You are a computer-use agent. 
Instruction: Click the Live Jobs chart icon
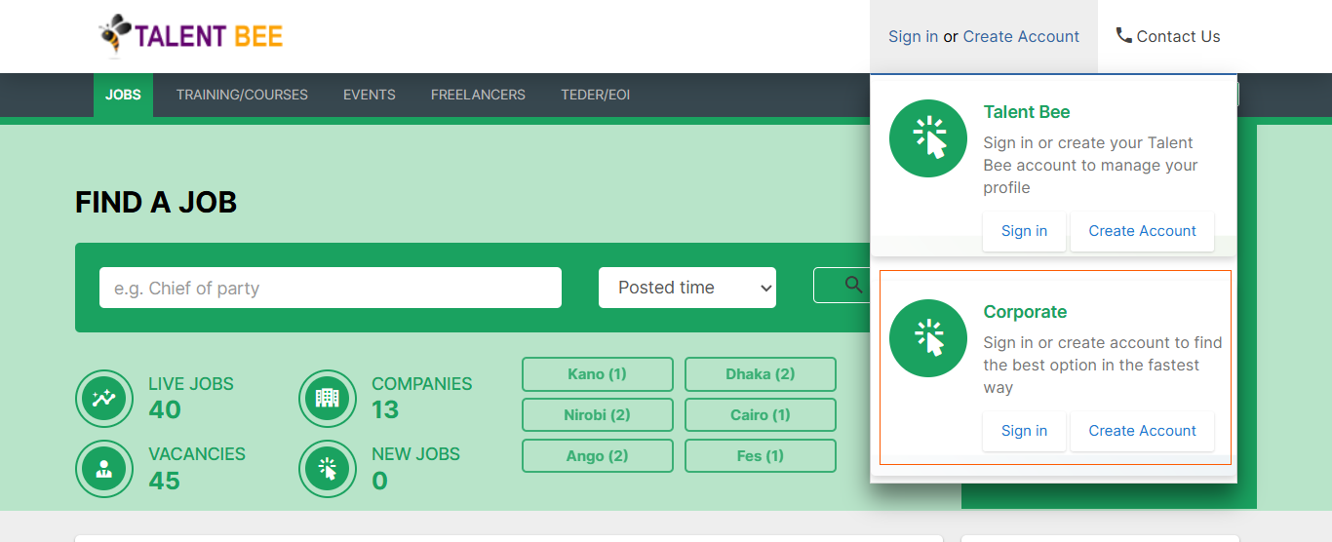[x=104, y=398]
